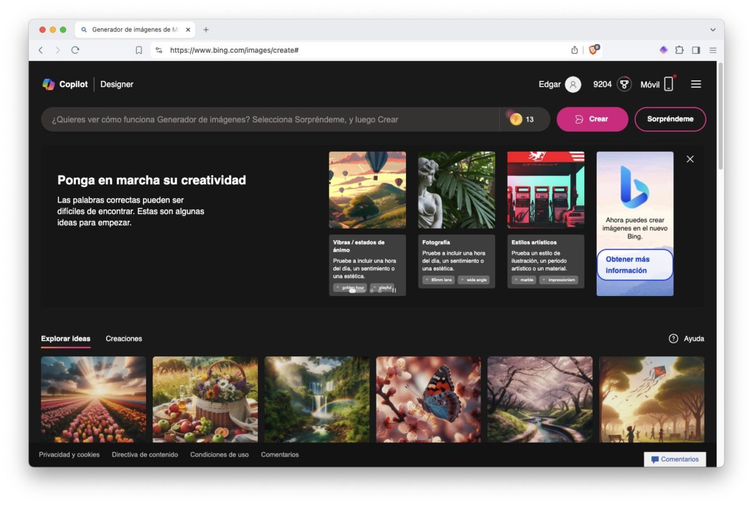Open the Brave Shields icon
The height and width of the screenshot is (505, 753).
click(x=592, y=50)
